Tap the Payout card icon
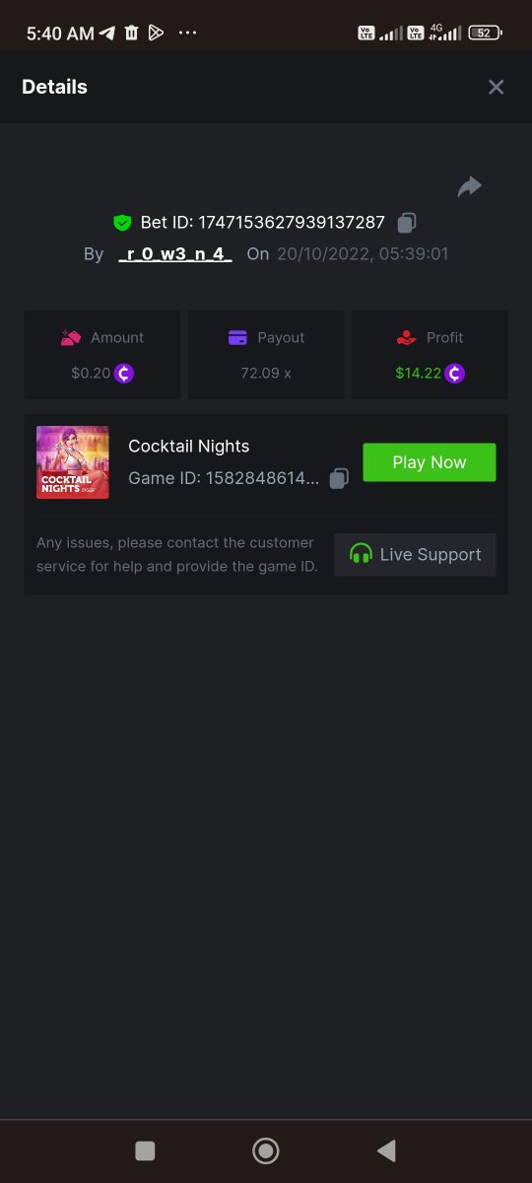 click(x=237, y=337)
